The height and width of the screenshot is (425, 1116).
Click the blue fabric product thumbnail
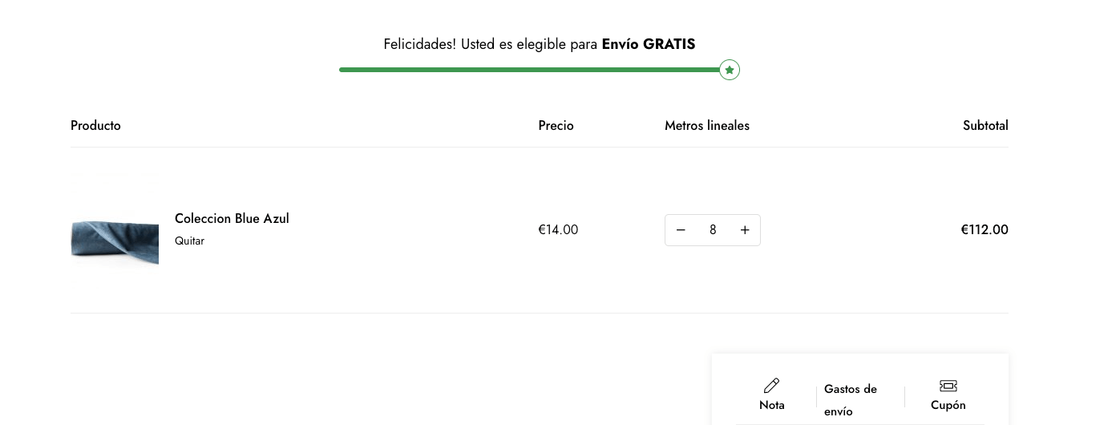pos(115,241)
